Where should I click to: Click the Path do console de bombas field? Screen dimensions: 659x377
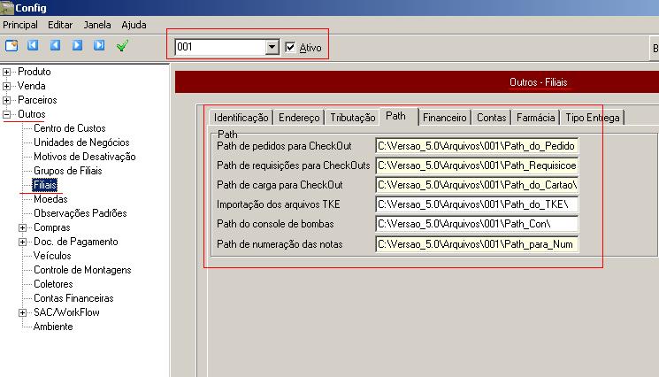[x=477, y=224]
